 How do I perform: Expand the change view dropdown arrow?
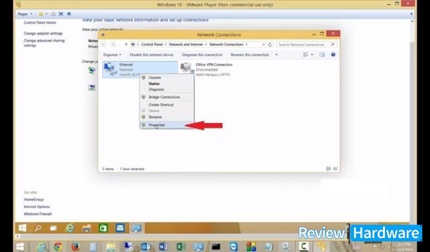pos(312,55)
